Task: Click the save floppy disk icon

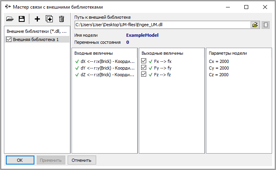Action: [22, 19]
